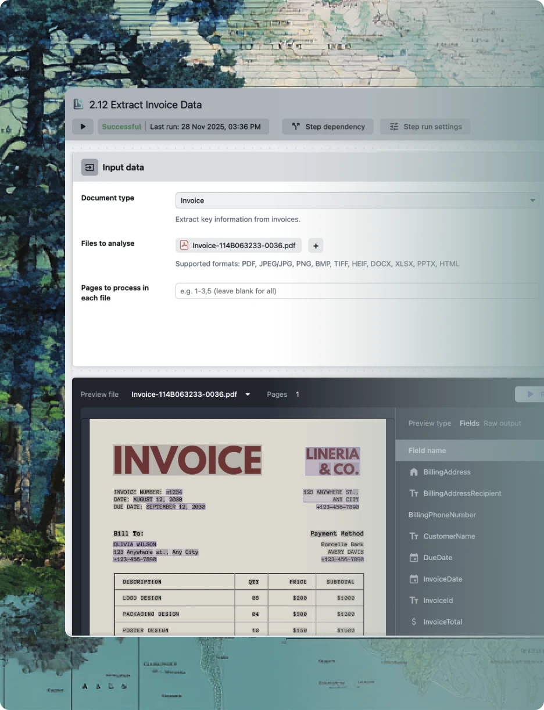Click the Step dependency button
The width and height of the screenshot is (544, 710).
[327, 126]
